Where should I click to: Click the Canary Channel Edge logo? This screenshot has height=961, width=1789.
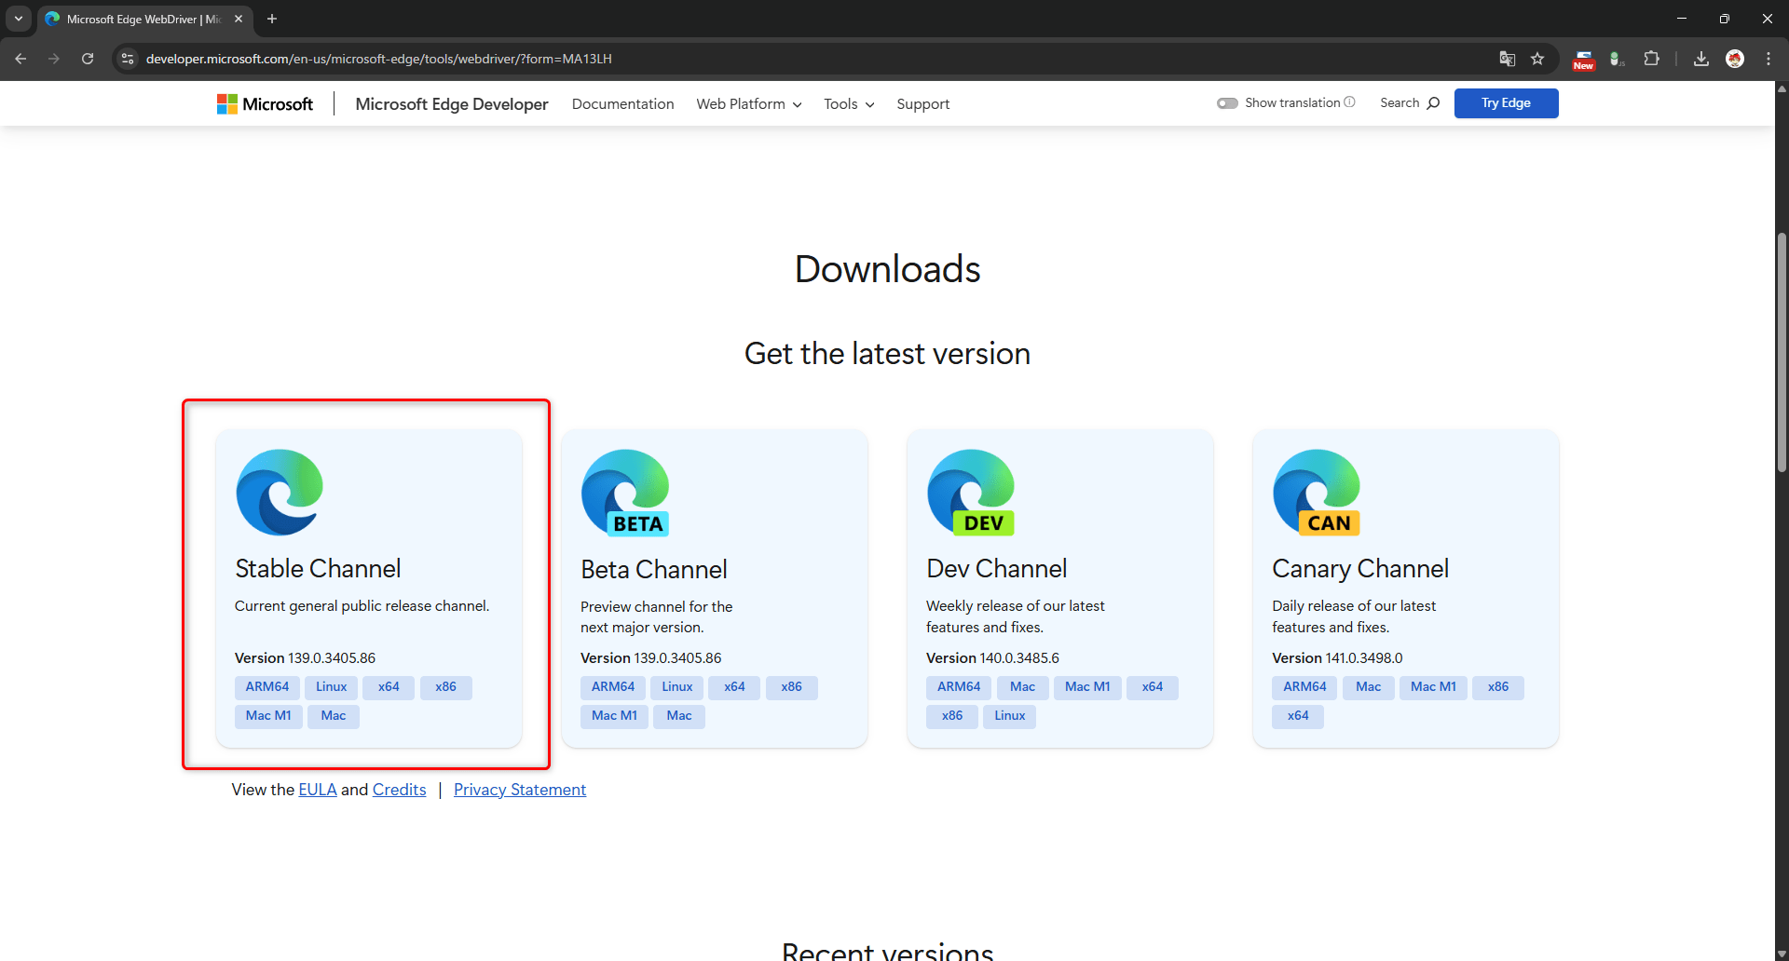[x=1317, y=493]
